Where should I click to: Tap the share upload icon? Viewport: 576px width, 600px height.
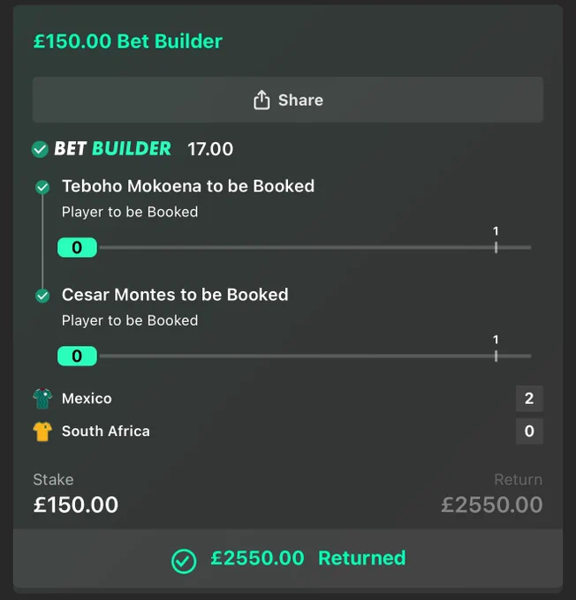261,101
